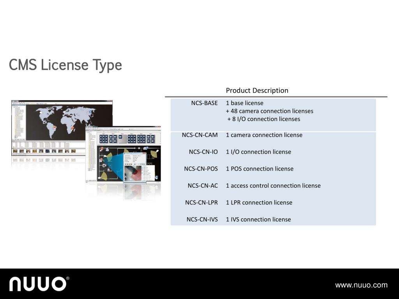Select the NCS-CN-CAM product code
Image resolution: width=399 pixels, height=299 pixels.
coord(200,135)
